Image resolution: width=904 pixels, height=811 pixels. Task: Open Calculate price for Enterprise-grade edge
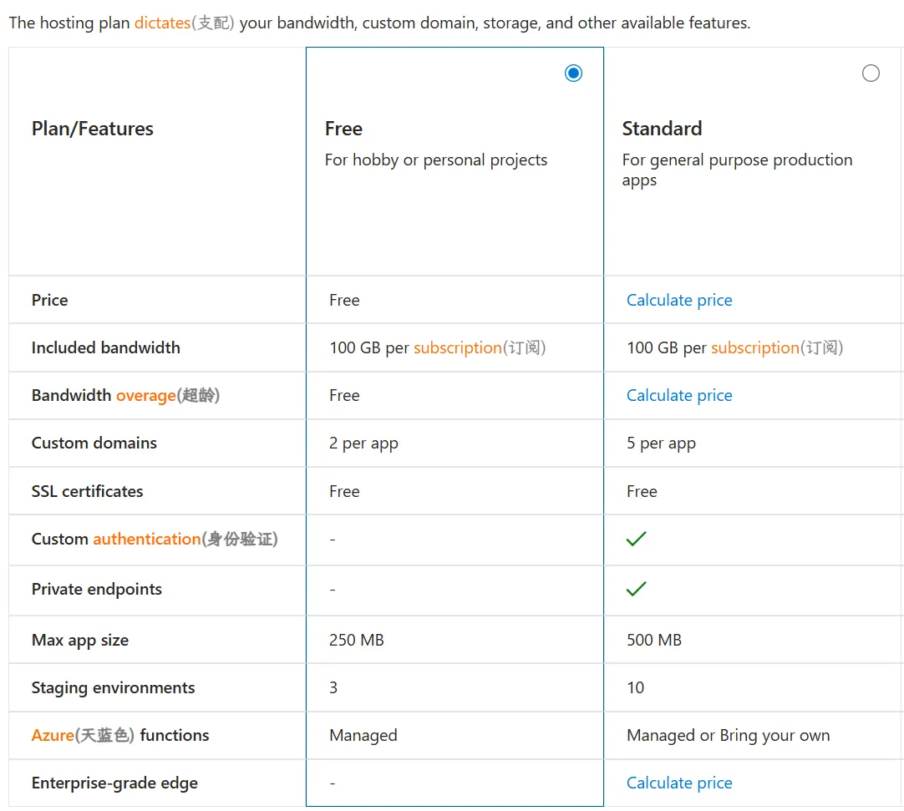(x=679, y=783)
